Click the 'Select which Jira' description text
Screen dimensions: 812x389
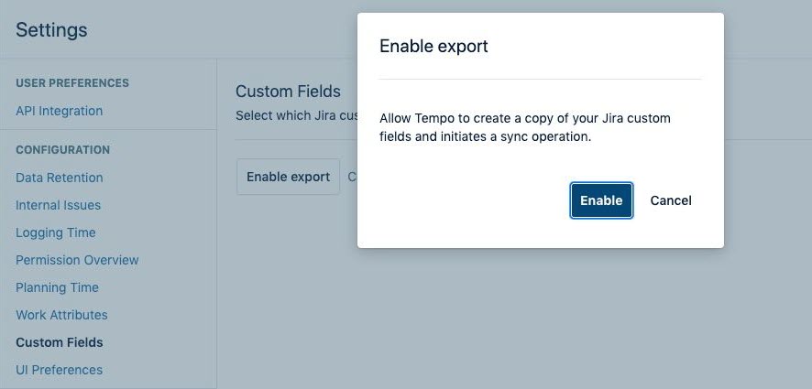pos(295,116)
